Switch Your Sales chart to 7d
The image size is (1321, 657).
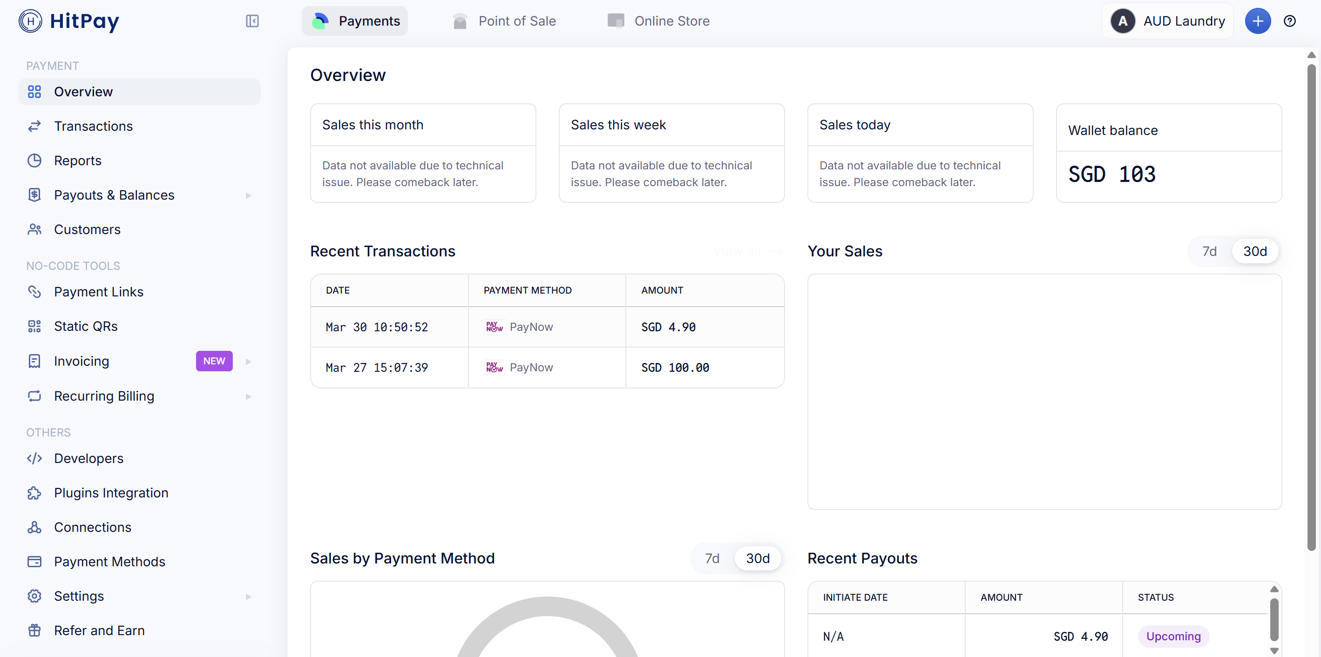pos(1209,251)
